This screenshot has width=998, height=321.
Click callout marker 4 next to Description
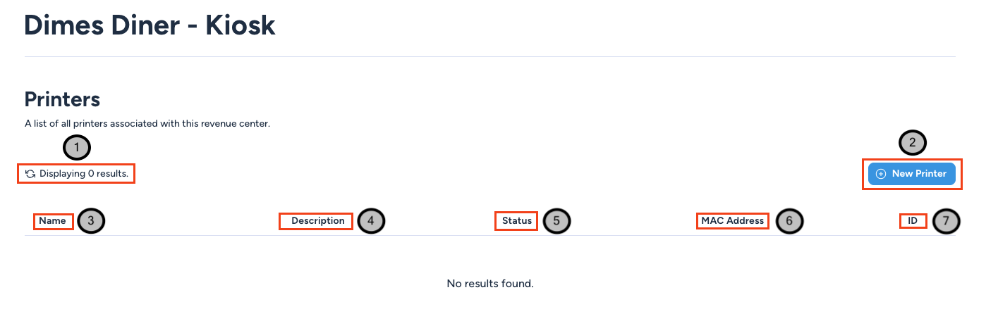371,221
